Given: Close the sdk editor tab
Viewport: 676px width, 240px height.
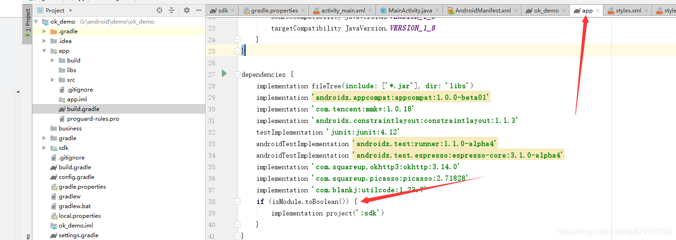Looking at the screenshot, I should 233,10.
